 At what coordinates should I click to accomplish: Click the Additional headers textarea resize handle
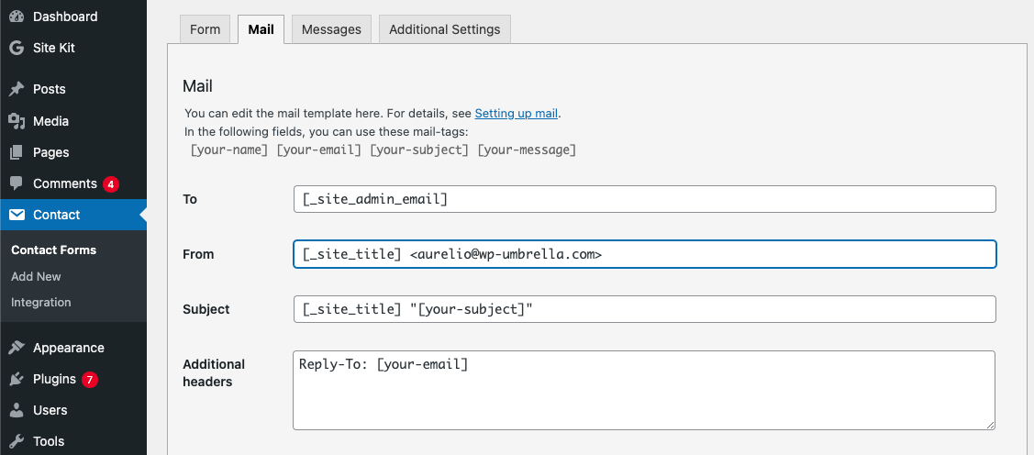(x=990, y=425)
